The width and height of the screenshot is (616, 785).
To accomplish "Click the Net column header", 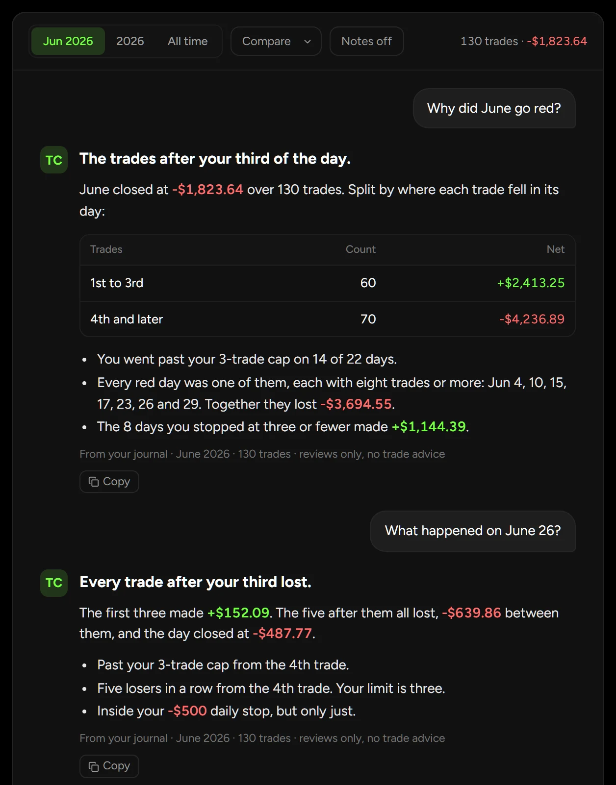I will coord(555,249).
